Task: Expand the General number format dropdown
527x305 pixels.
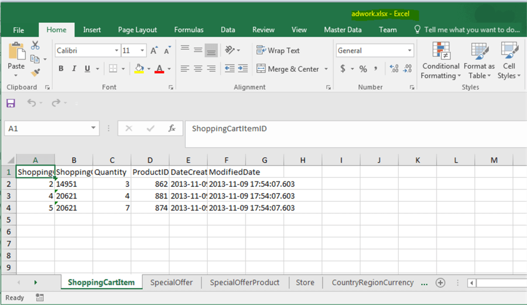Action: (410, 50)
